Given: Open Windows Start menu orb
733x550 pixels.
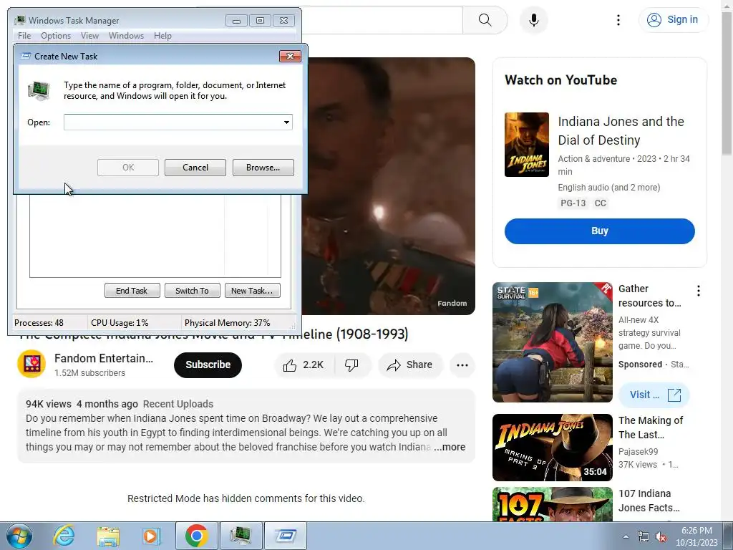Looking at the screenshot, I should tap(19, 536).
